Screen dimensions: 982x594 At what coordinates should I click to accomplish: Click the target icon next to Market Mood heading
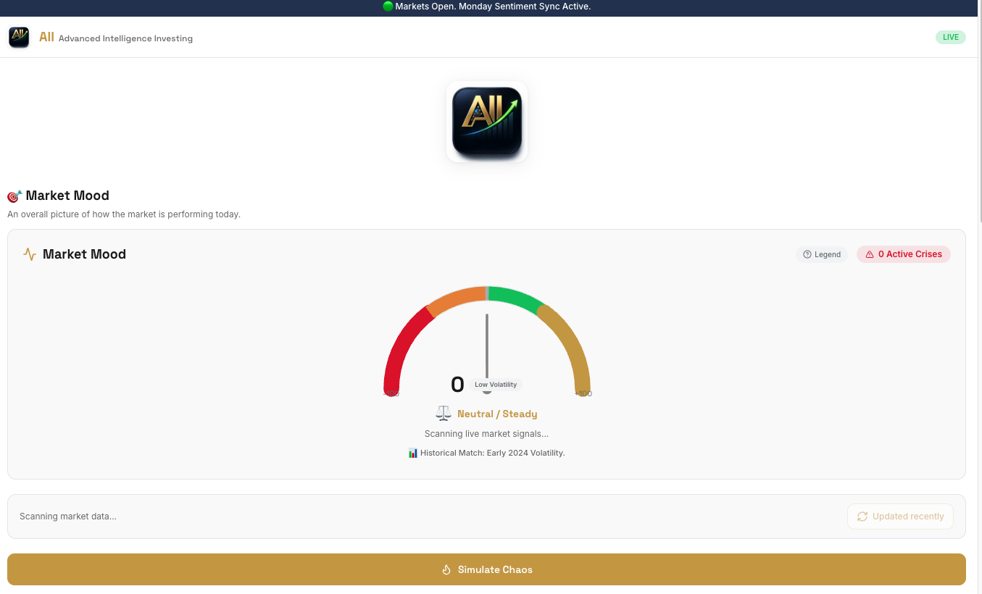[x=13, y=196]
